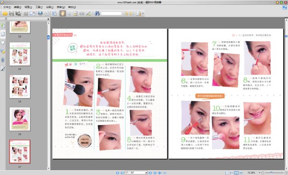
Task: Select page 17 thumbnail
Action: [20, 152]
